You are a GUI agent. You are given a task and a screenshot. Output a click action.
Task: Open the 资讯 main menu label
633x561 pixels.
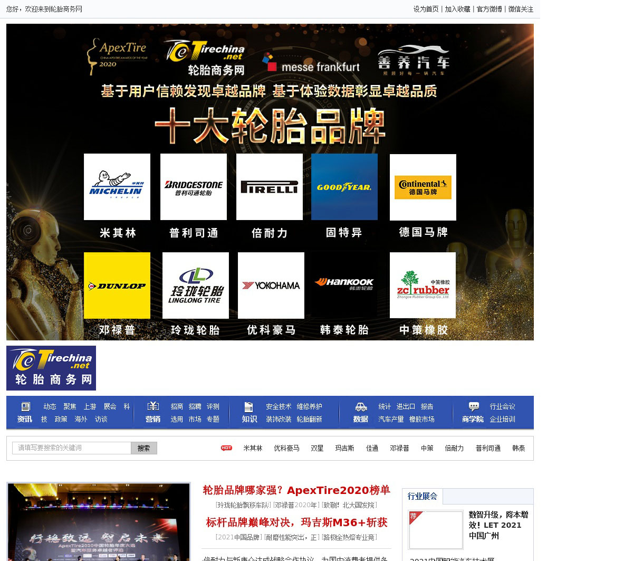[x=25, y=419]
